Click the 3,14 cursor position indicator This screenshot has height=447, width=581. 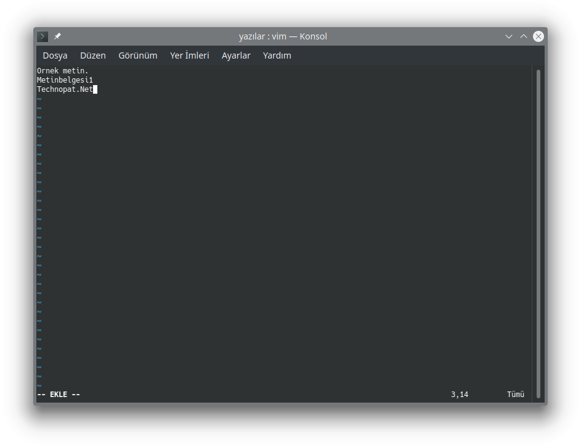[460, 394]
